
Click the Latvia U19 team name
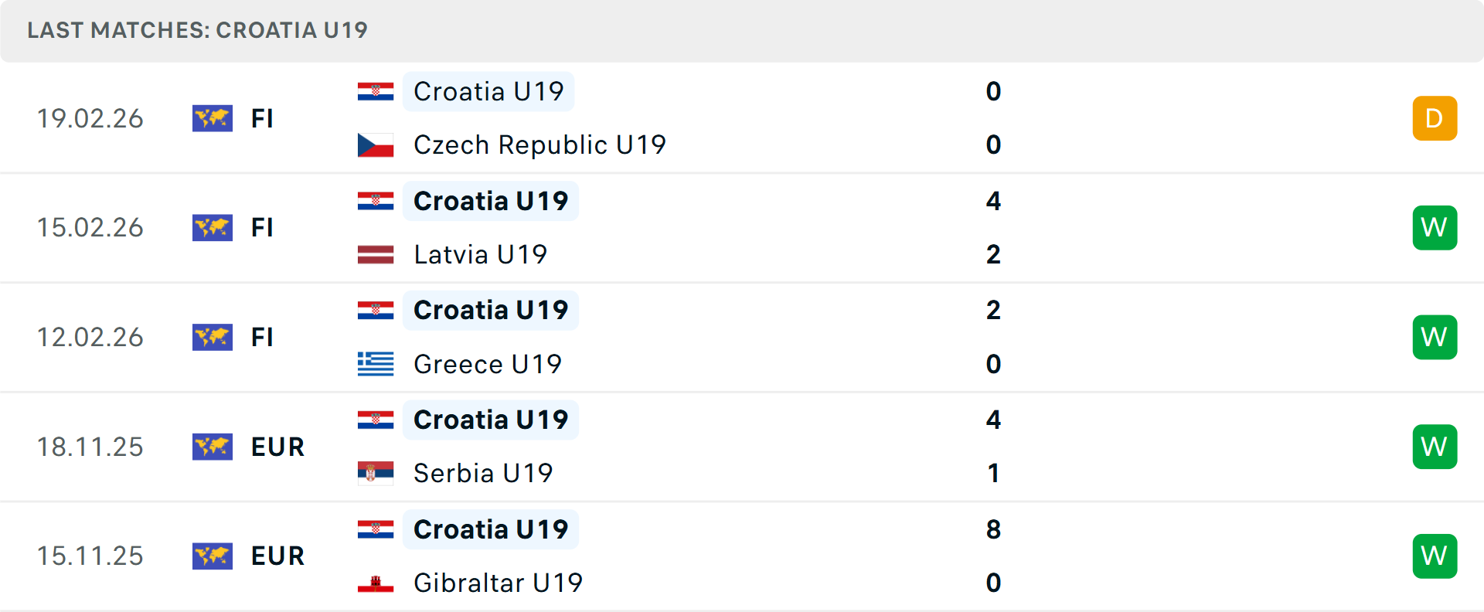(481, 254)
